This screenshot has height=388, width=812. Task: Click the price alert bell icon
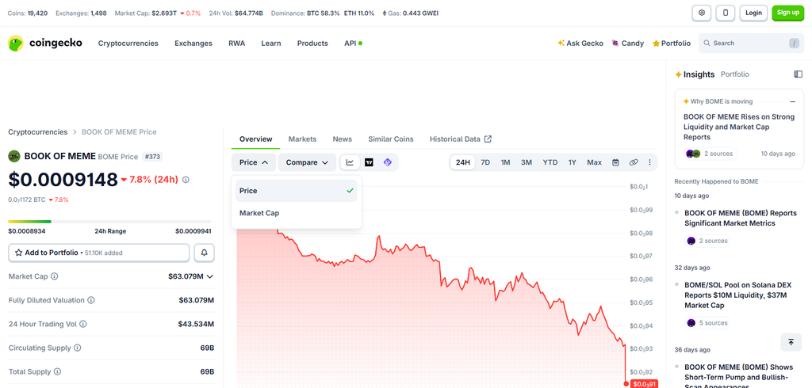coord(205,253)
